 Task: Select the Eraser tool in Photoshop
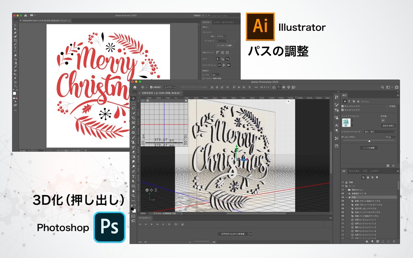[133, 152]
